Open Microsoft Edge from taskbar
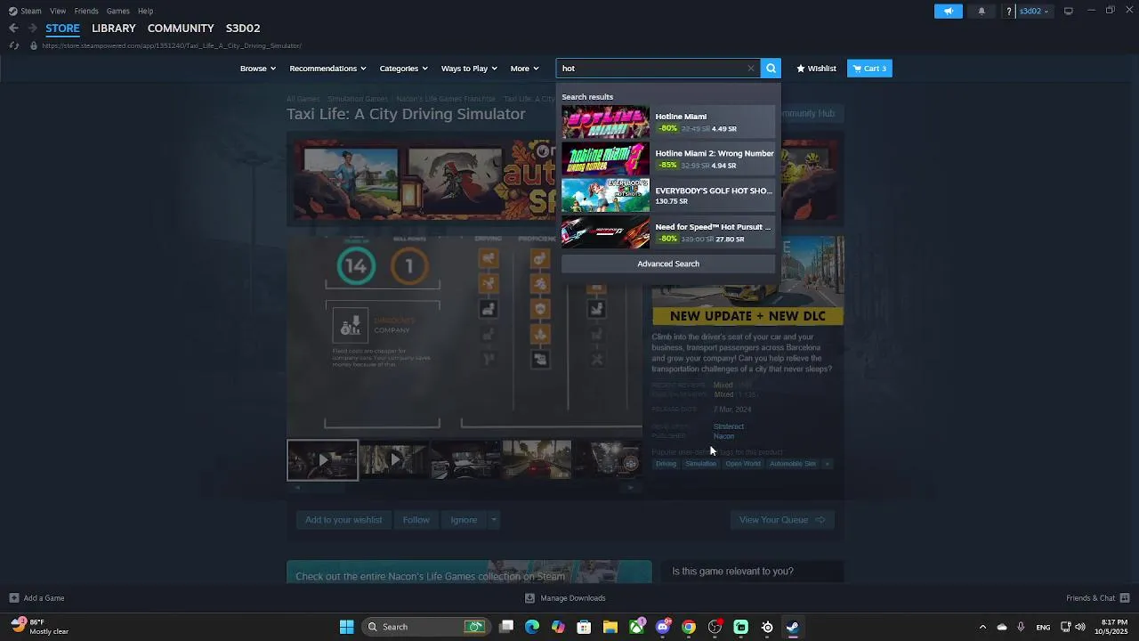 tap(532, 627)
